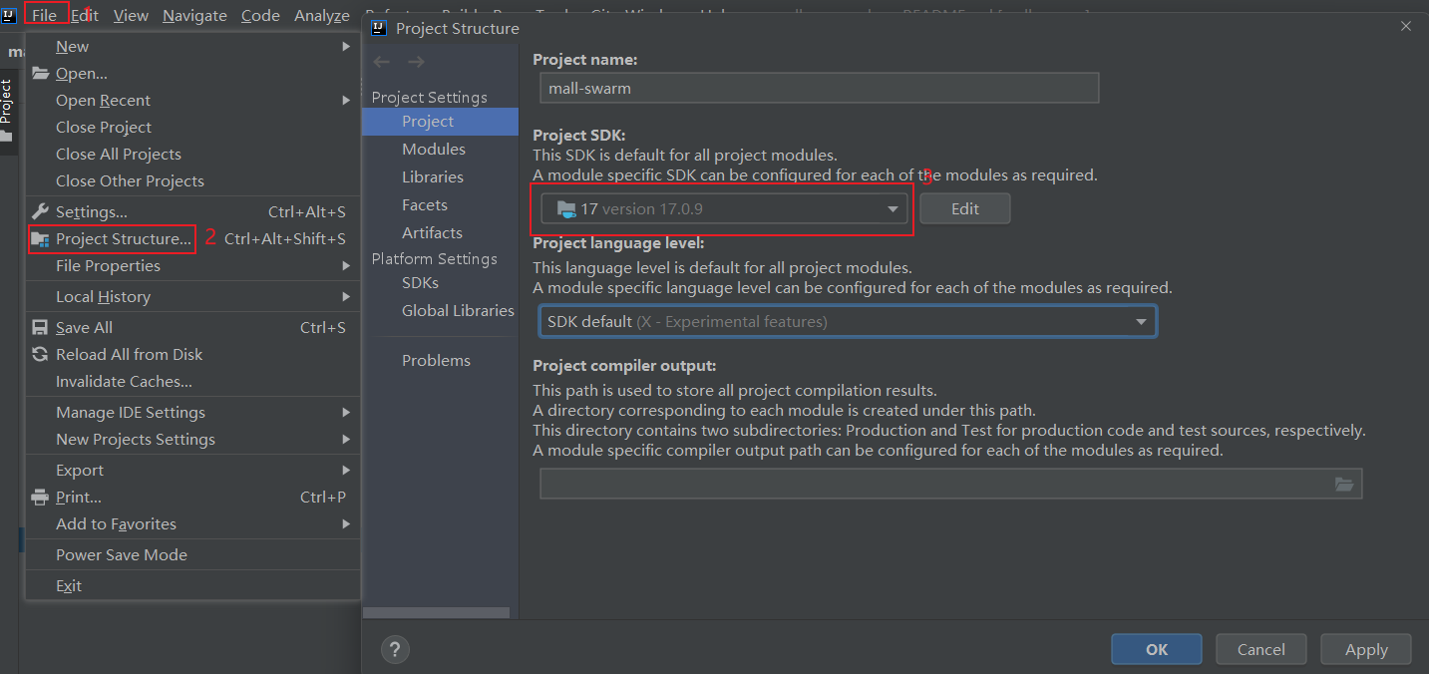Click the IntelliJ app icon in main window

click(x=9, y=15)
